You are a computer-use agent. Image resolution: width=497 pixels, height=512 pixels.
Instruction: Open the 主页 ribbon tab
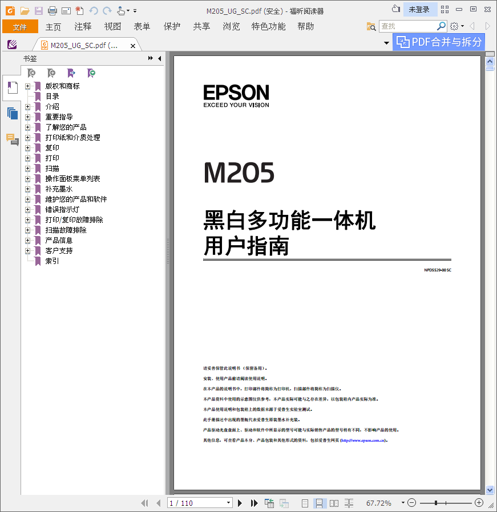(x=53, y=26)
